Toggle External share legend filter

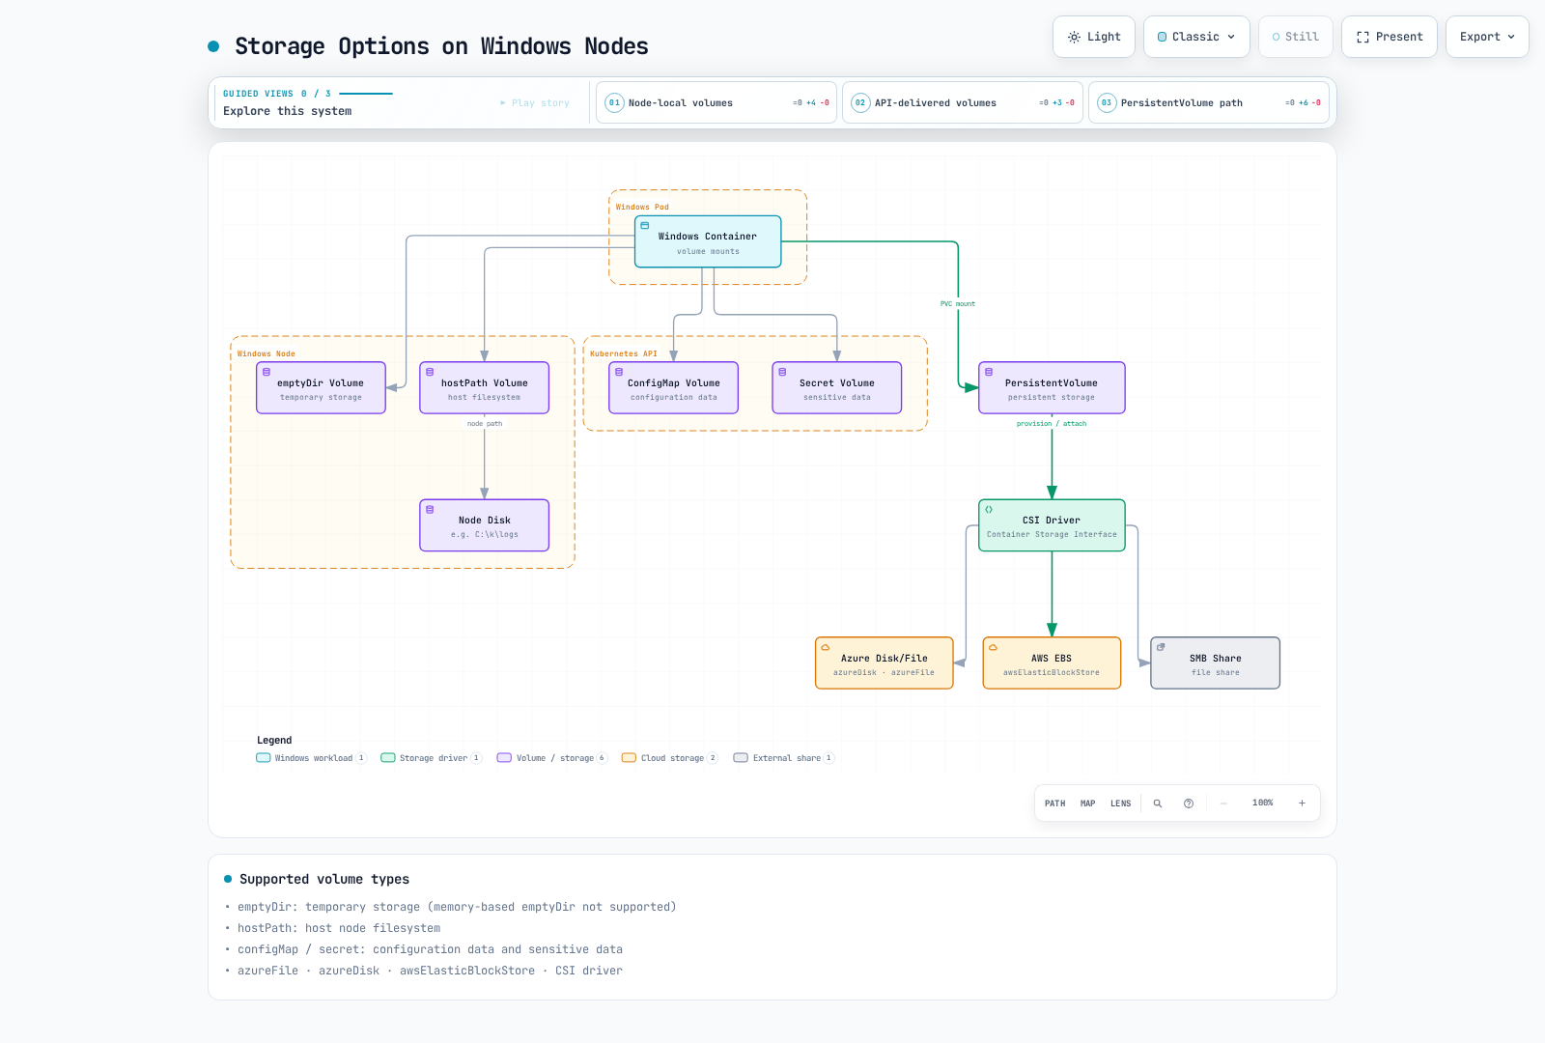click(x=784, y=758)
